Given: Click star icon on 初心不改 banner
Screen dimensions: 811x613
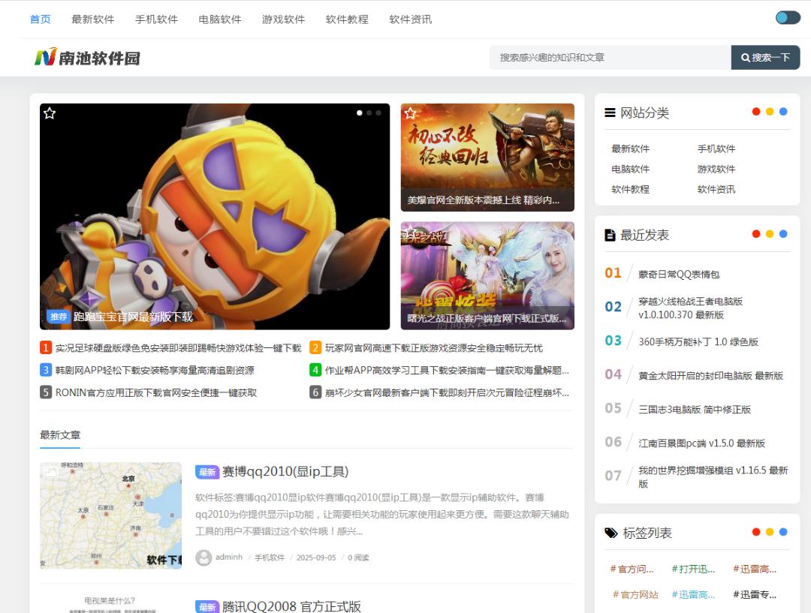Looking at the screenshot, I should click(411, 113).
